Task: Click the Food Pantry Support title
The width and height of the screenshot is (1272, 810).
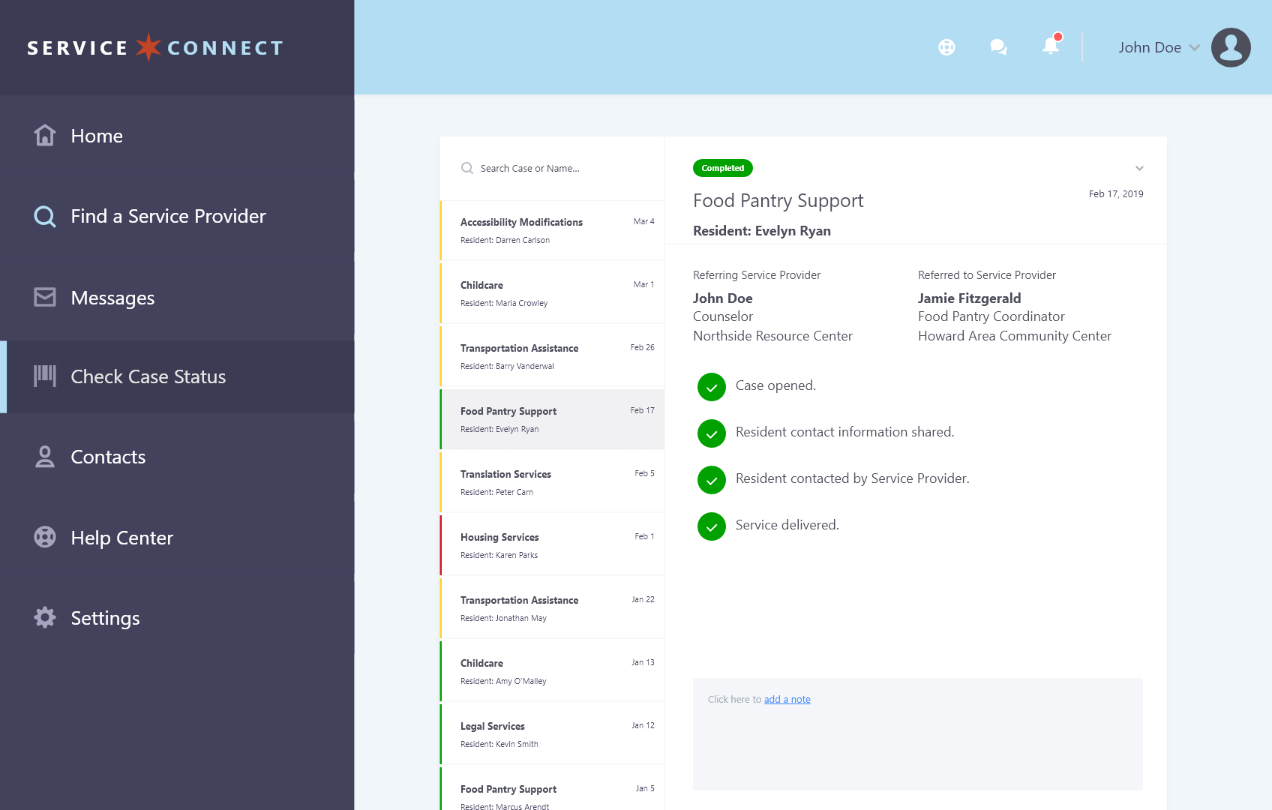Action: coord(778,201)
